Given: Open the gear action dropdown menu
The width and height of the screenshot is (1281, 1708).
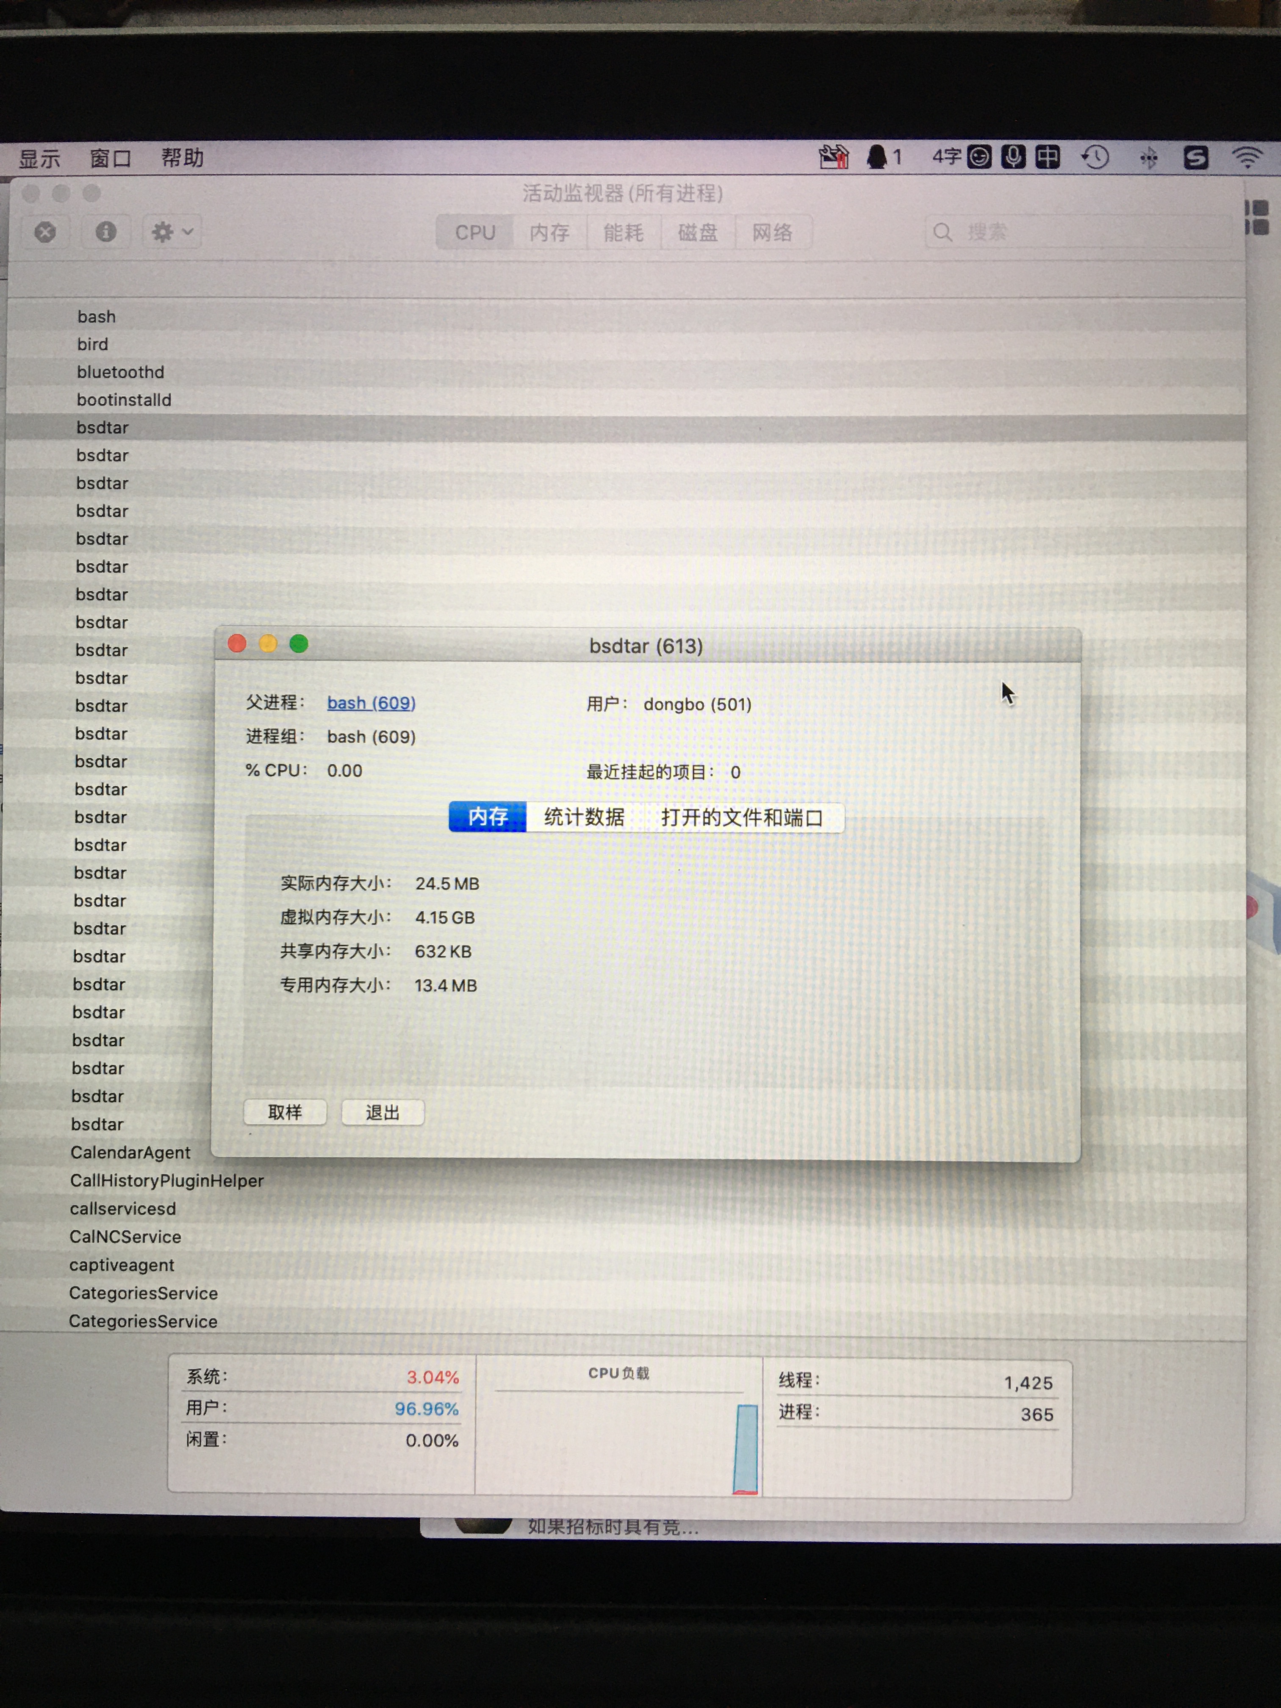Looking at the screenshot, I should click(172, 232).
